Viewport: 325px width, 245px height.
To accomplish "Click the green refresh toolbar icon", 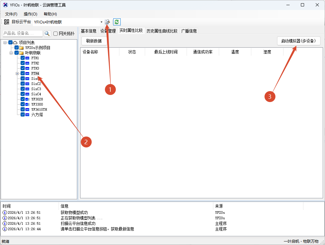I will click(117, 22).
